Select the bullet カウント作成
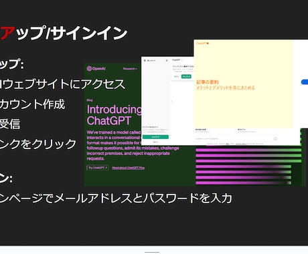The width and height of the screenshot is (308, 254). pyautogui.click(x=32, y=104)
